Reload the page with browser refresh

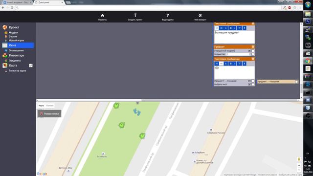pyautogui.click(x=12, y=8)
